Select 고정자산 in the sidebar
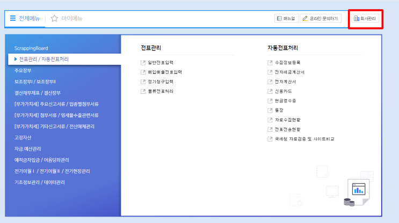This screenshot has height=223, width=399. 23,138
